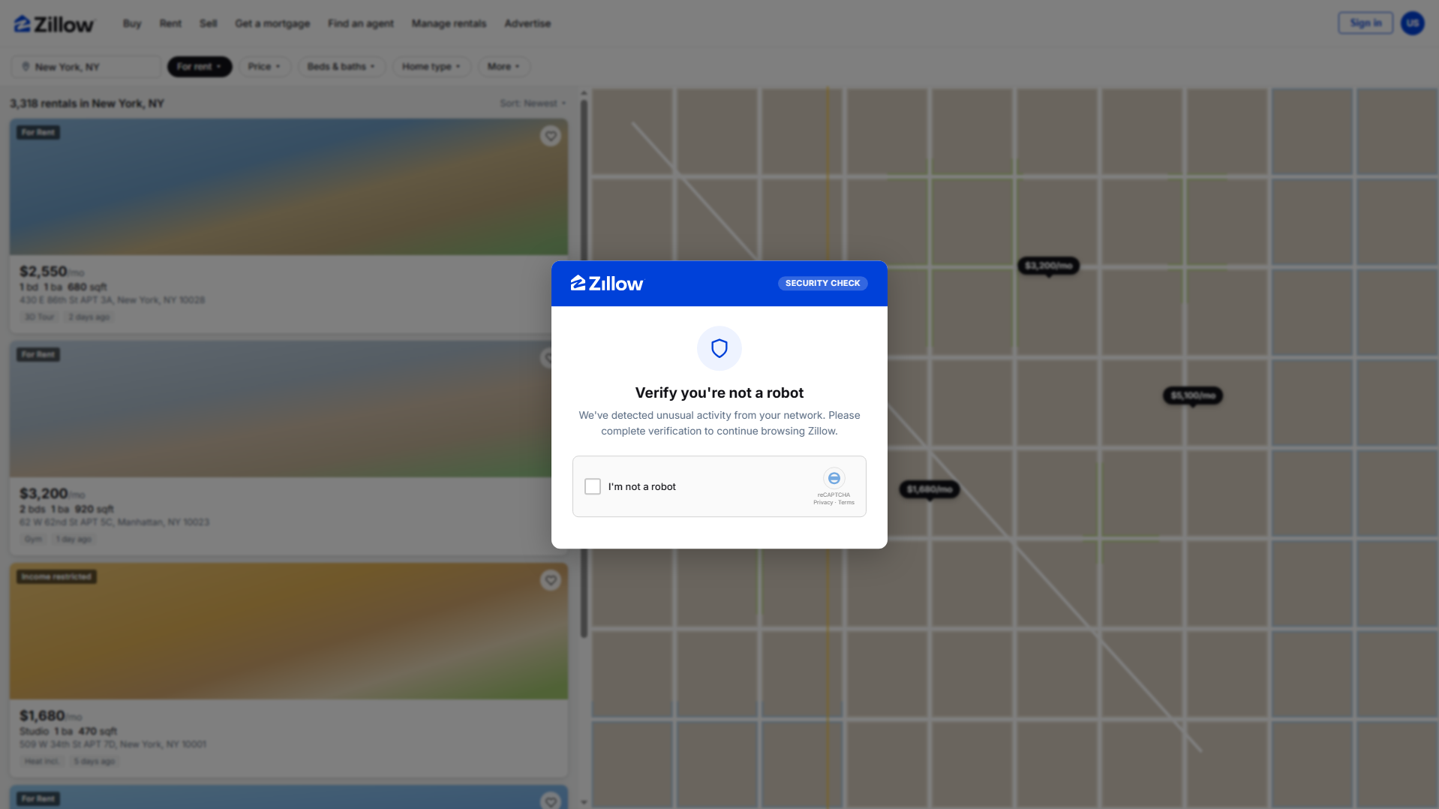
Task: Select the $3,200/mo map price marker
Action: (x=1048, y=266)
